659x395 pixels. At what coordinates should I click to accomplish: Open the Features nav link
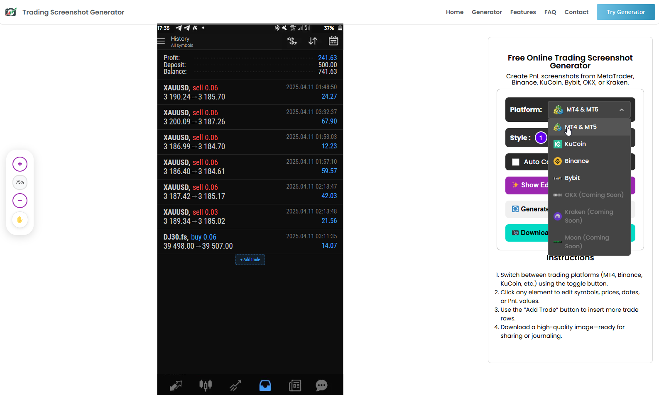click(523, 12)
